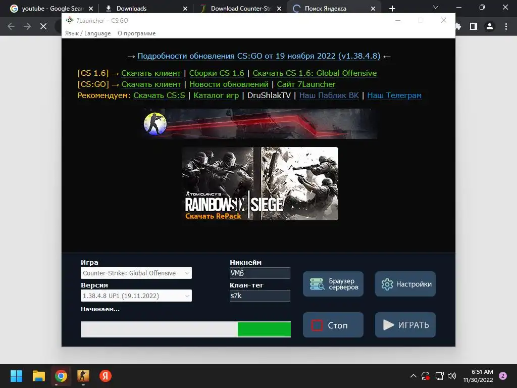Click the red Counter-Strike banner image
Screen dimensions: 517x388
[261, 124]
